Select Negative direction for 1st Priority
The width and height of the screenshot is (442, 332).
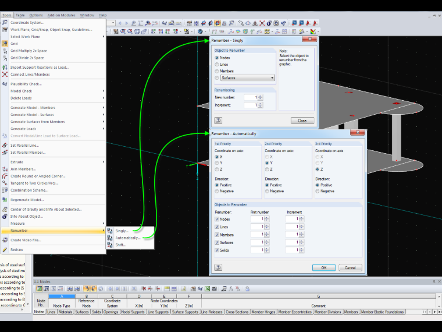[217, 191]
